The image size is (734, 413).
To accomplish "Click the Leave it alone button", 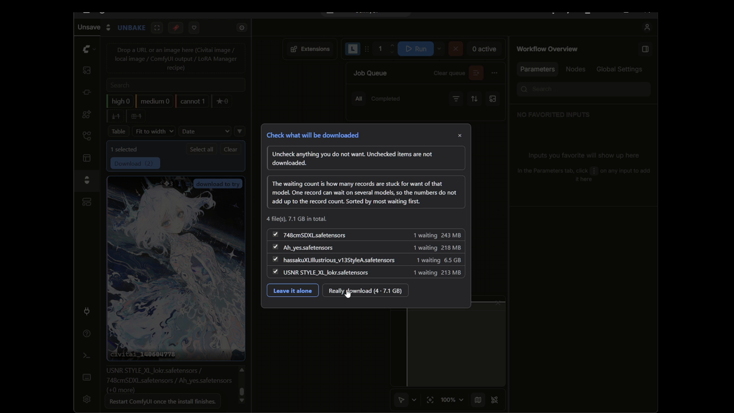I will tap(292, 291).
